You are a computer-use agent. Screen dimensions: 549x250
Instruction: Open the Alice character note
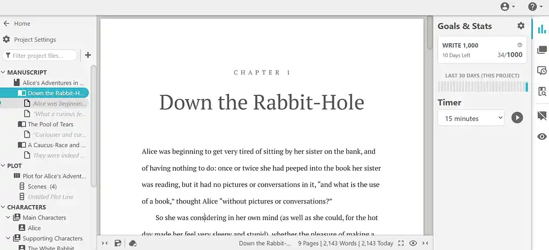tap(30, 228)
